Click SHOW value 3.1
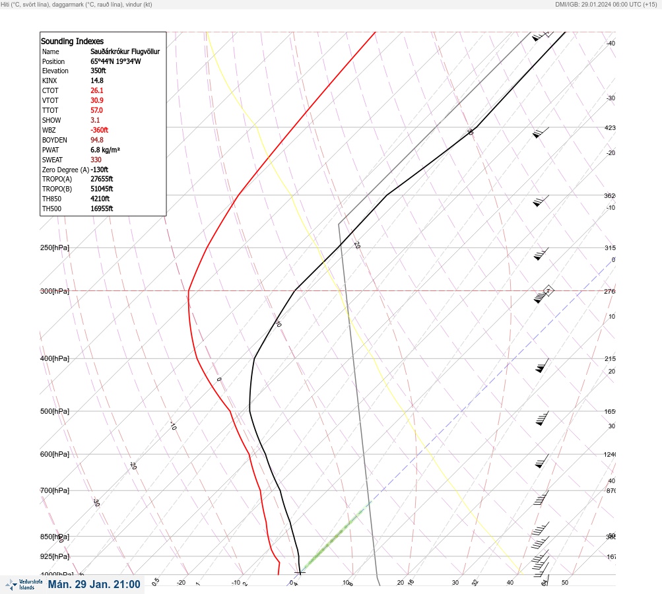The width and height of the screenshot is (662, 594). tap(95, 120)
